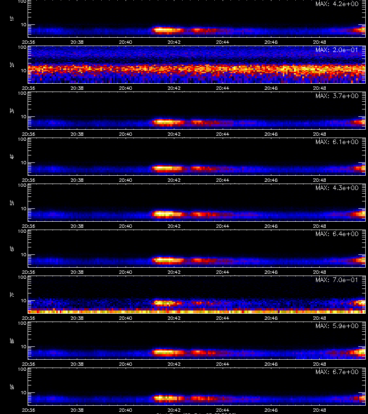Click the 10 y-axis label of panel 2F
368x414 pixels.
click(x=23, y=70)
